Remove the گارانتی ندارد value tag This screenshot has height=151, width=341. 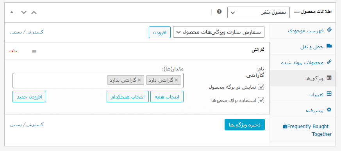point(139,80)
